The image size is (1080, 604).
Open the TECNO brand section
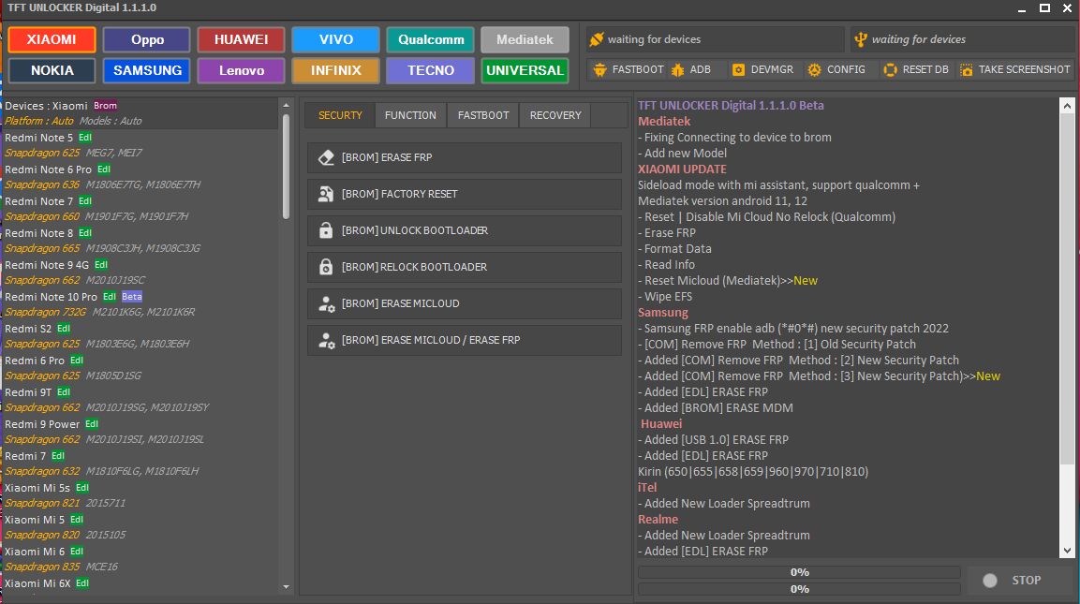(x=431, y=70)
